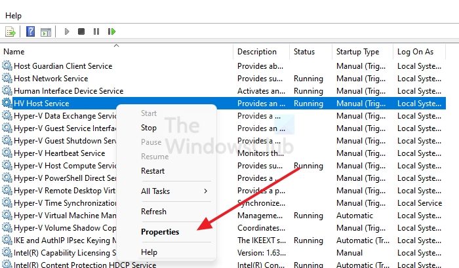Click the blue Help question mark icon
459x268 pixels.
(30, 31)
